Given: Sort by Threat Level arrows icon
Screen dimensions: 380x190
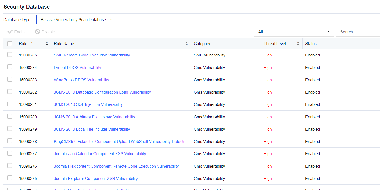Looking at the screenshot, I should tap(298, 44).
